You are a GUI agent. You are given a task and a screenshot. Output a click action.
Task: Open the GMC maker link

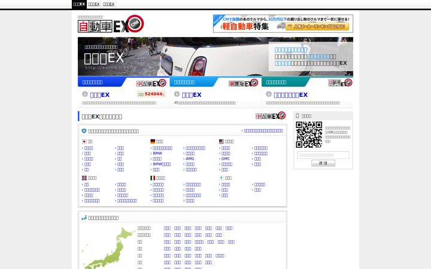point(226,158)
